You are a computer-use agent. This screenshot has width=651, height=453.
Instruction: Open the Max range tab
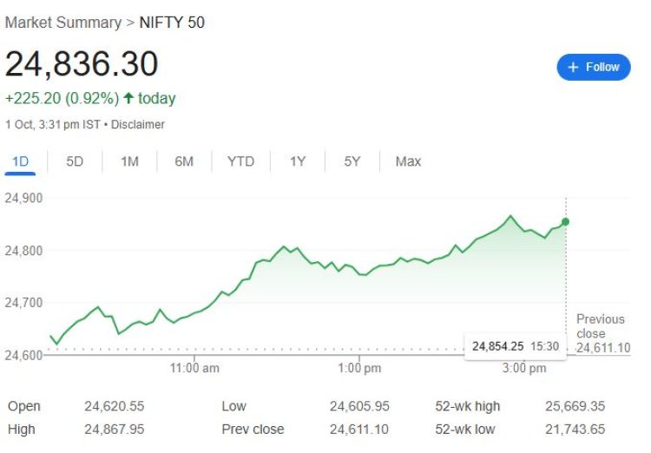click(x=408, y=161)
